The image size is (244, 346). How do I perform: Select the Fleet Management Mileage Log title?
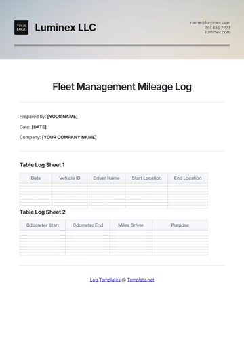[122, 87]
